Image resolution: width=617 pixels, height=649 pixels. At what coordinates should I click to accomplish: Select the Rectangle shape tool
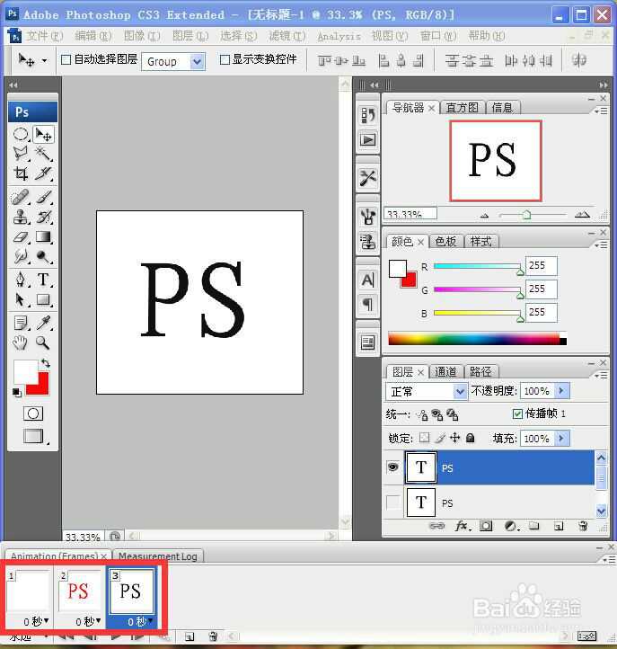[x=43, y=298]
